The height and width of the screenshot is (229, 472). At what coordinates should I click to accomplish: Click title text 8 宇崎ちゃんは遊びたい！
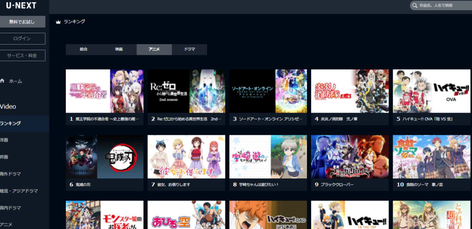[255, 184]
